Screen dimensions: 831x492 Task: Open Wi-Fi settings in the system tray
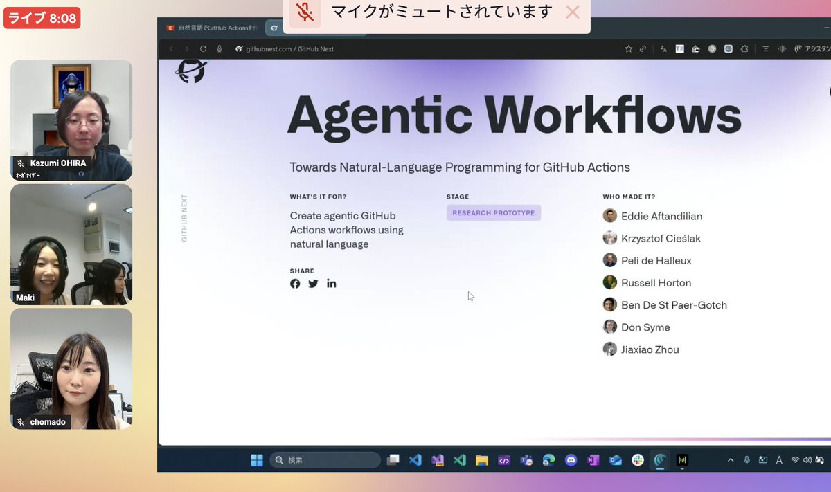point(795,459)
